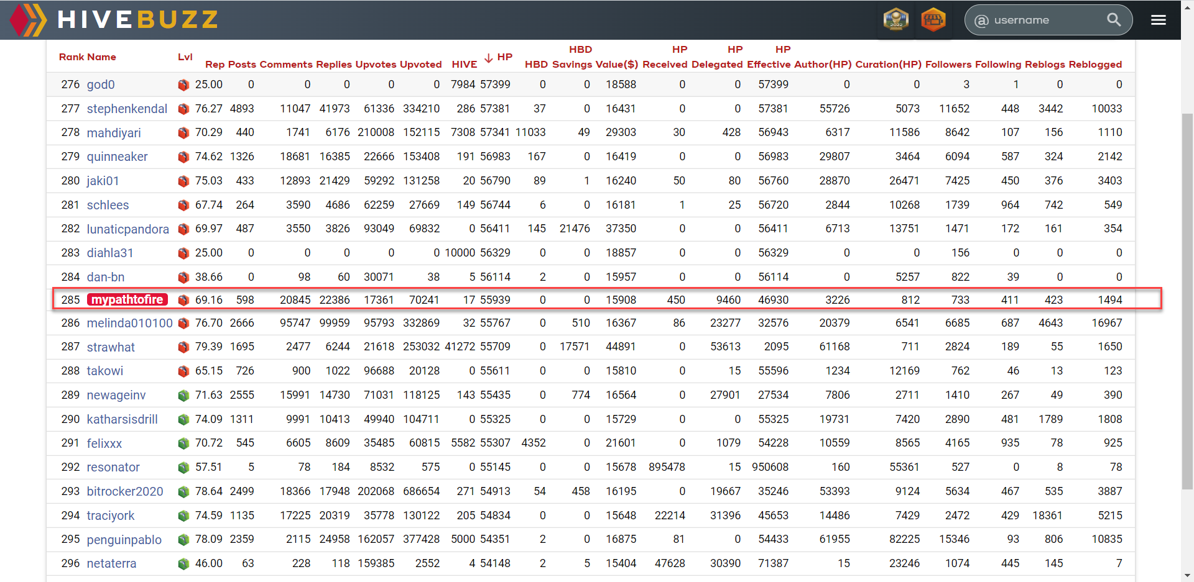Sort table by Upvotes column
The width and height of the screenshot is (1194, 582).
point(376,65)
